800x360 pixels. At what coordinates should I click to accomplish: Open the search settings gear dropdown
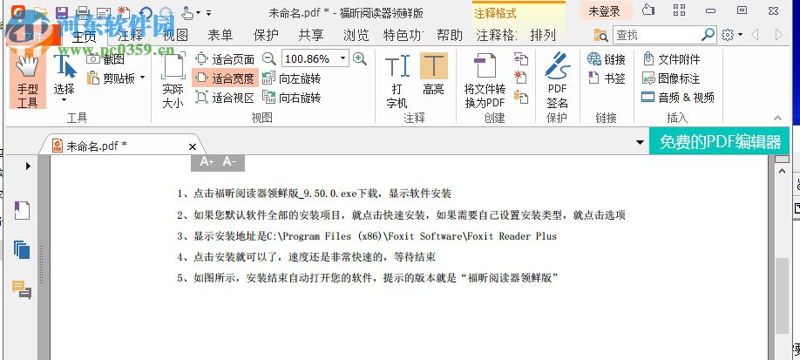click(x=732, y=35)
